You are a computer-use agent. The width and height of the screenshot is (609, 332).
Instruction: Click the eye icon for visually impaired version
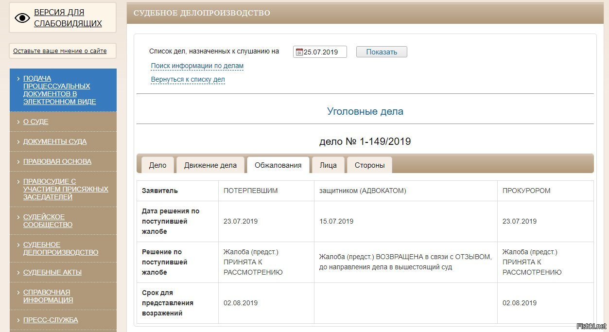(x=22, y=18)
